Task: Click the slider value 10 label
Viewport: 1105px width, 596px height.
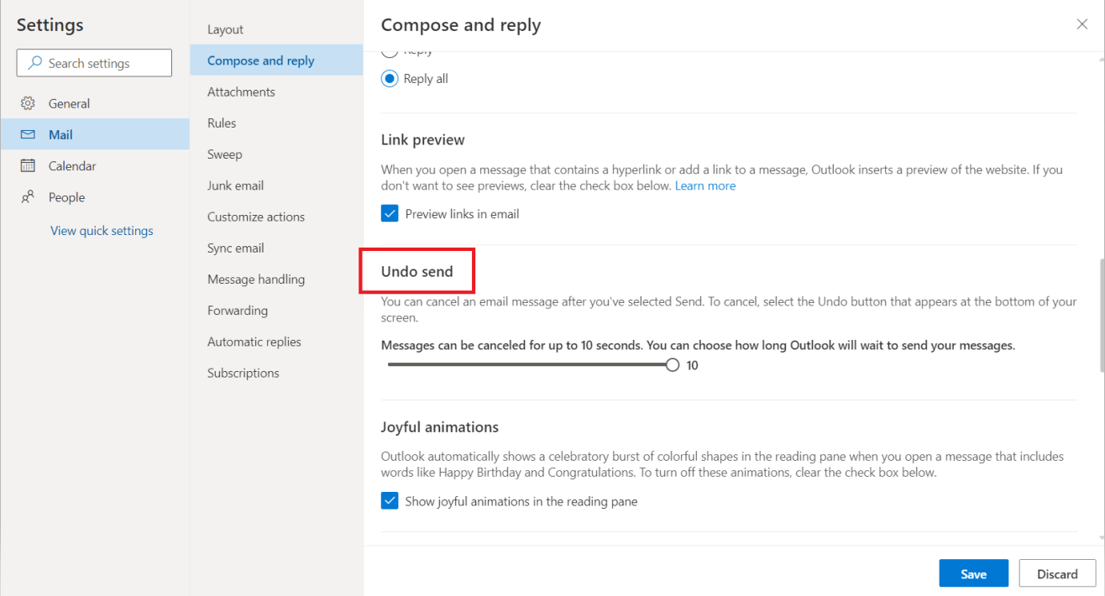Action: coord(693,365)
